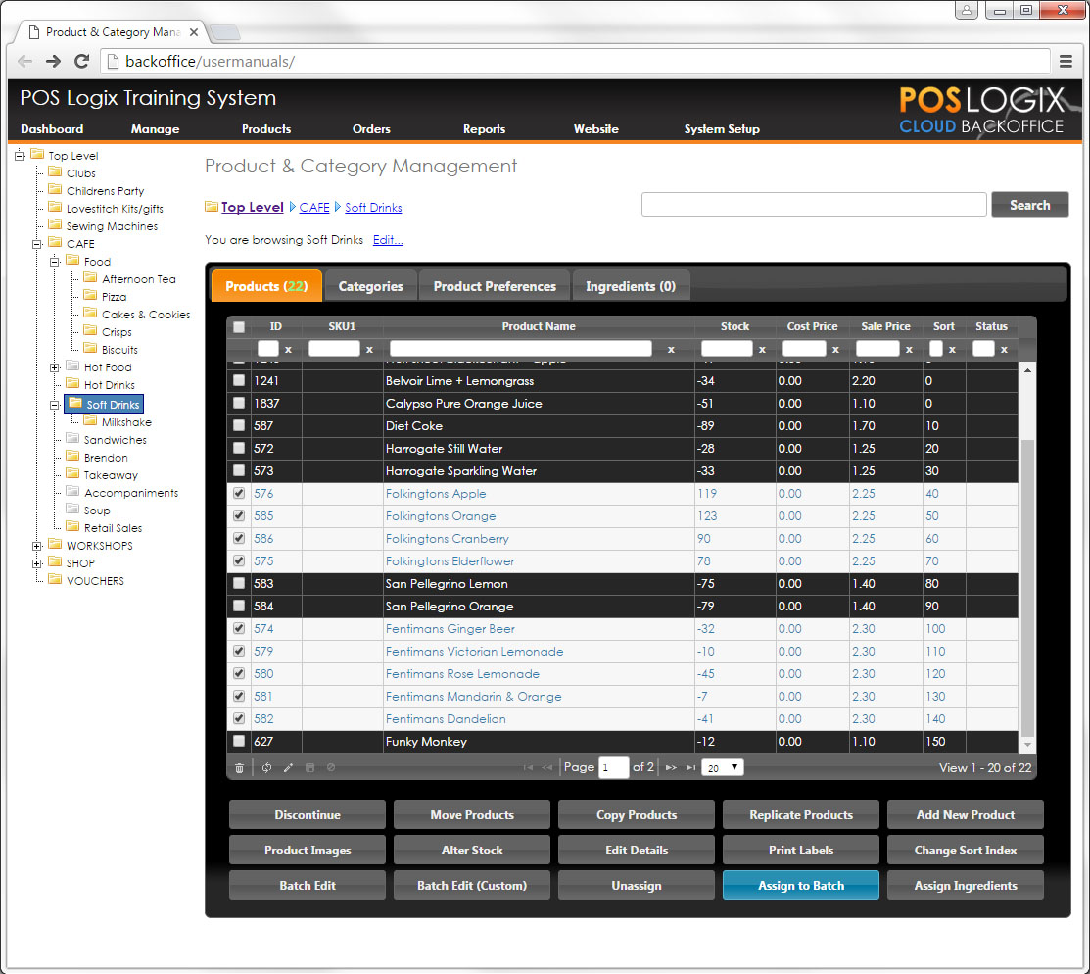Jump to last page of product grid

[690, 768]
